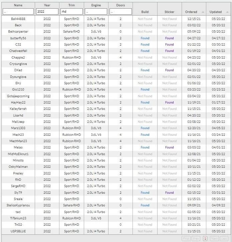Image resolution: width=232 pixels, height=242 pixels.
Task: Open HayHay22's Found sticker link
Action: [170, 102]
